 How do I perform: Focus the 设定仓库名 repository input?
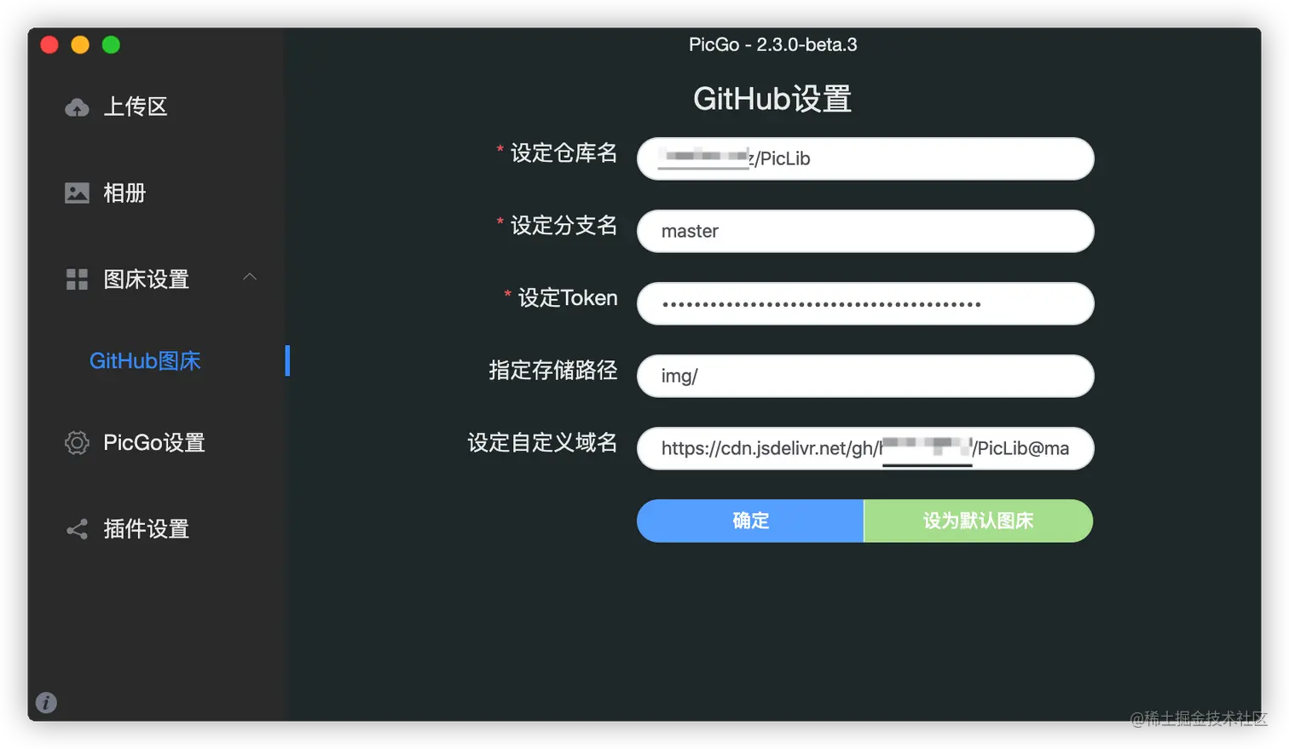tap(865, 158)
